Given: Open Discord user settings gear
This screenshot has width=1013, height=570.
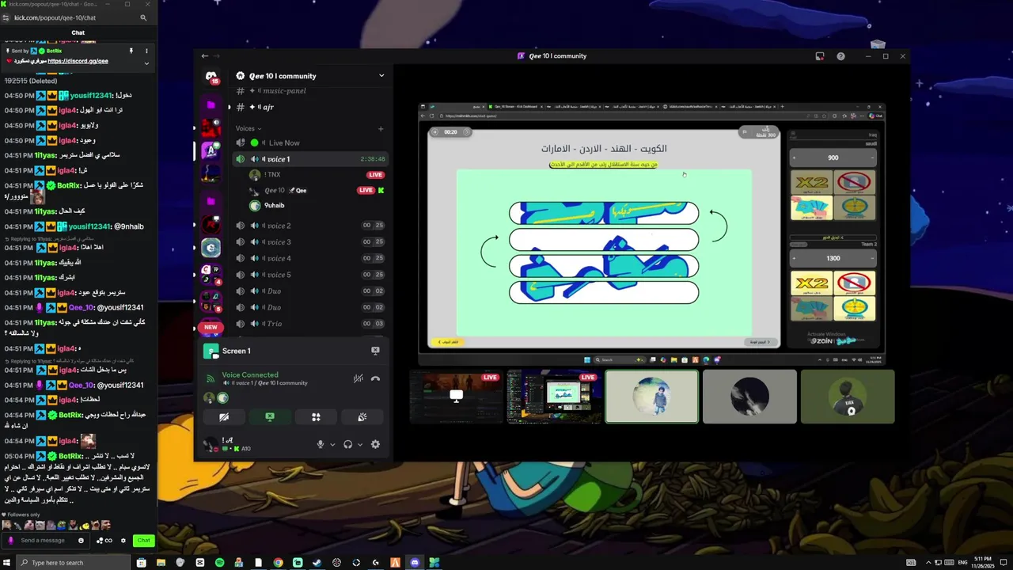Looking at the screenshot, I should point(375,445).
